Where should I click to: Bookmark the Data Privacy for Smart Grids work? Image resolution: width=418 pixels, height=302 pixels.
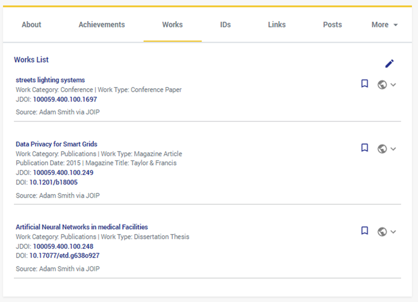[x=365, y=148]
